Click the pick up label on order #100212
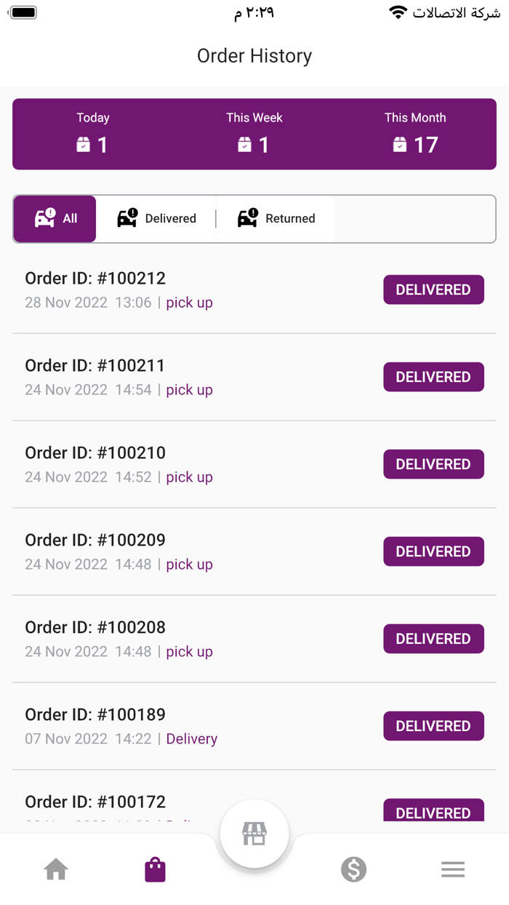 (x=189, y=303)
